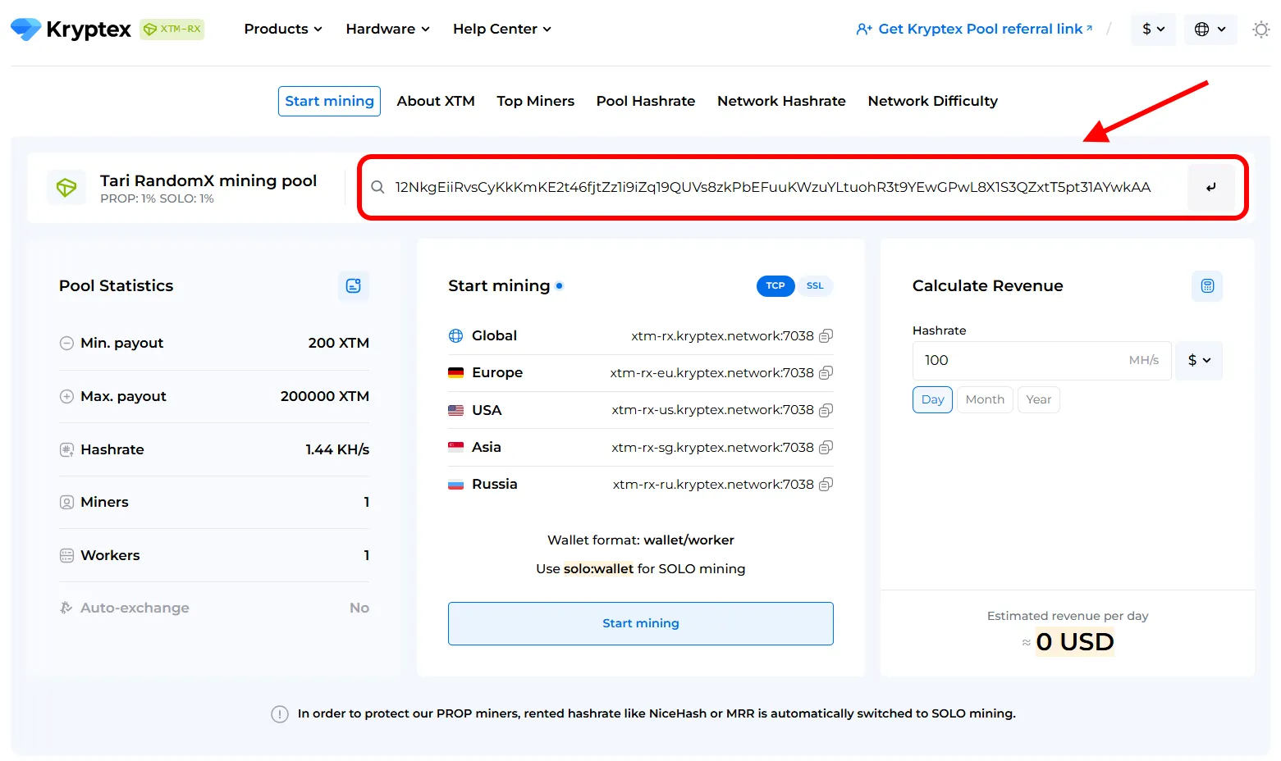The image size is (1281, 761).
Task: Switch connection type to SSL
Action: 815,285
